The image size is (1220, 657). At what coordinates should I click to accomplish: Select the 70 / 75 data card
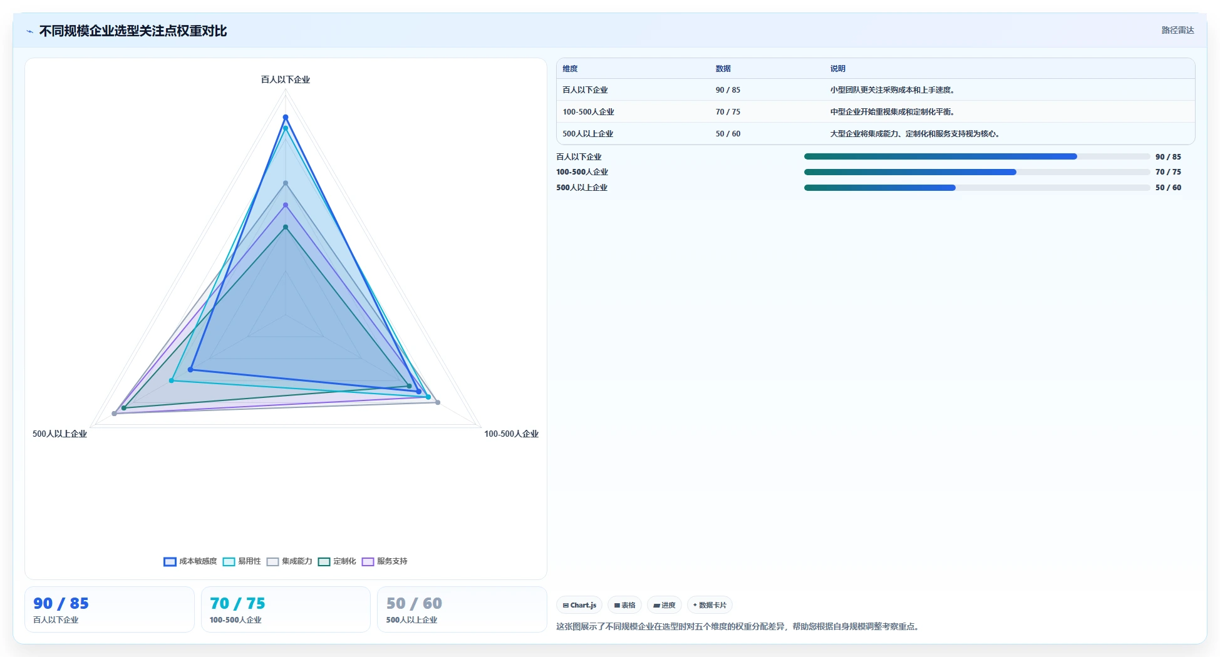[286, 609]
